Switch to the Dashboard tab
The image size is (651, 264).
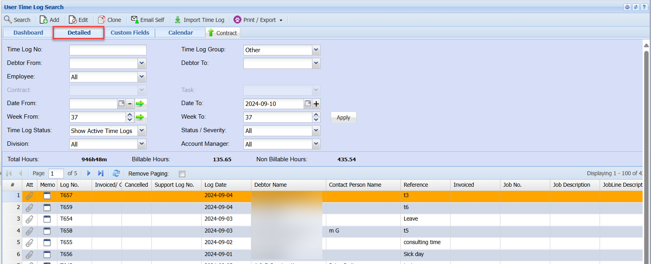coord(28,33)
